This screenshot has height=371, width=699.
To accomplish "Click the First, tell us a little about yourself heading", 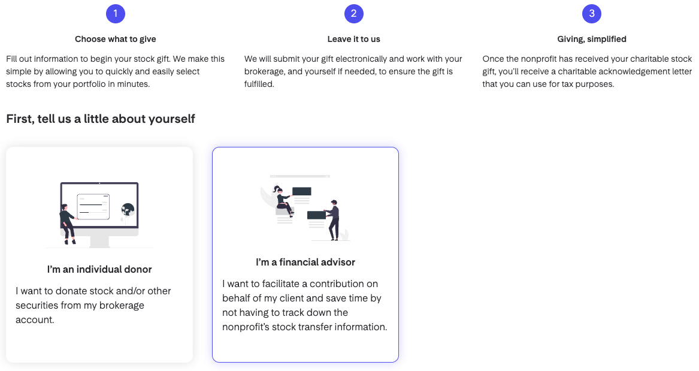I will pyautogui.click(x=100, y=119).
